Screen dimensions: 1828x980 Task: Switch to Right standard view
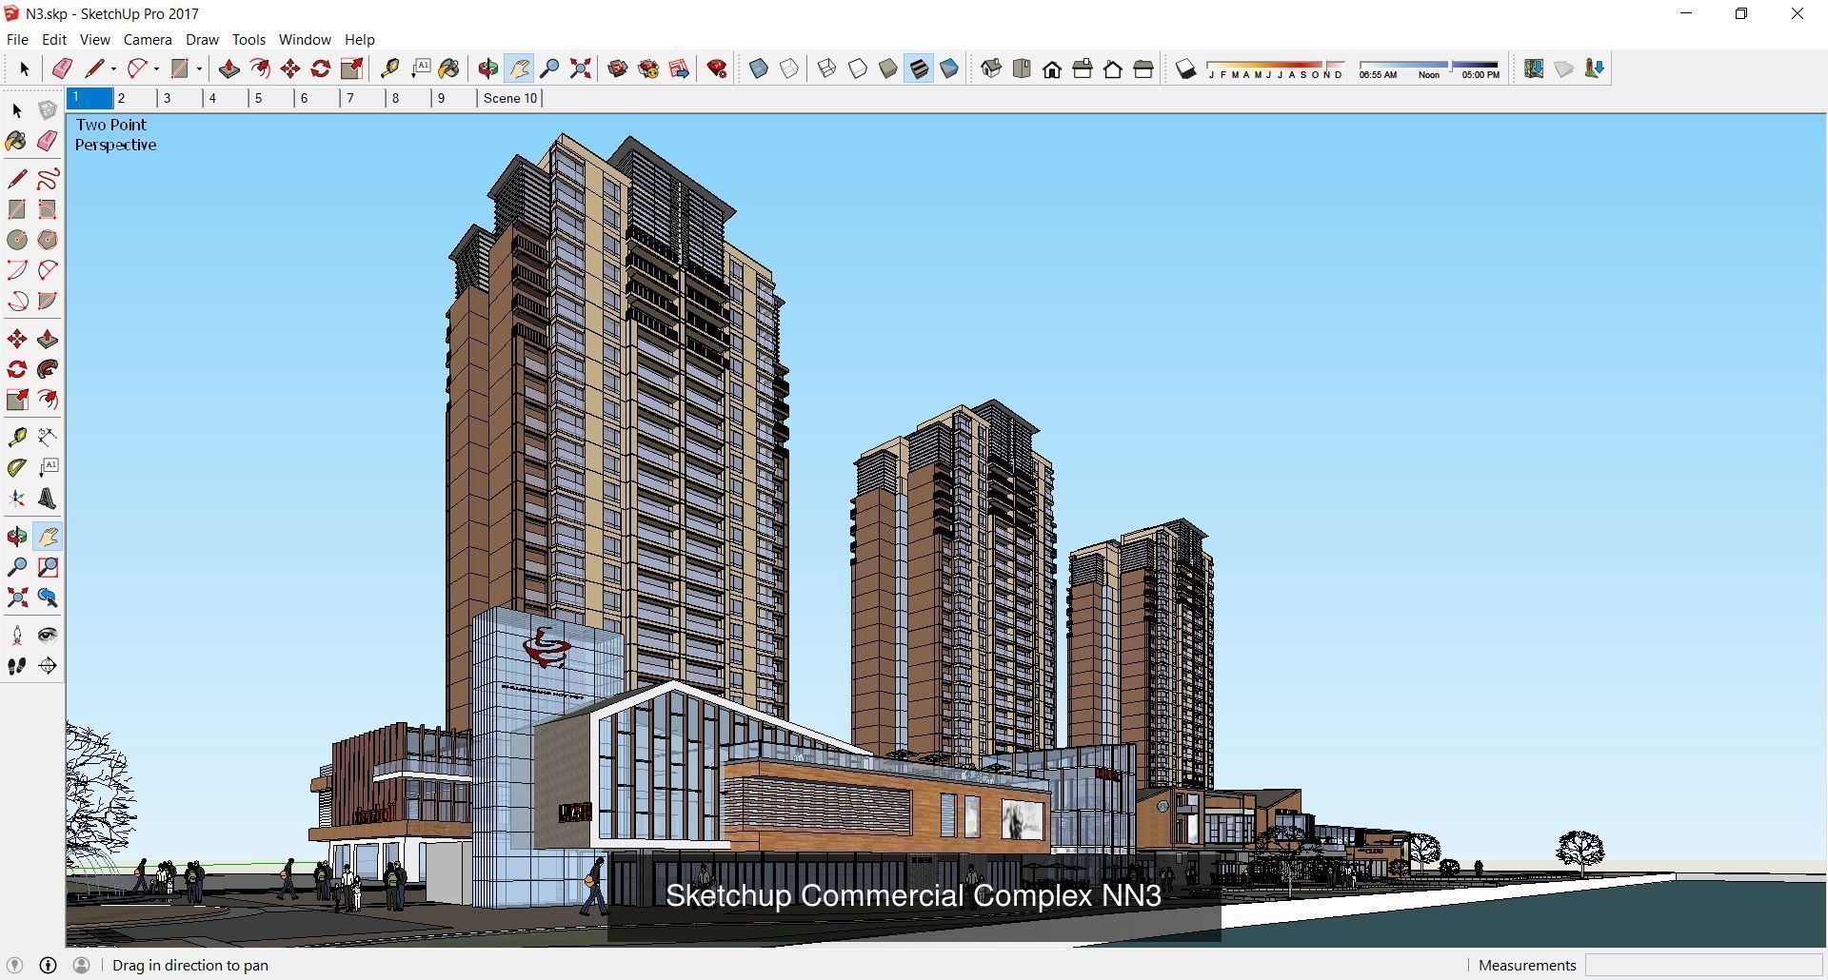tap(1083, 69)
